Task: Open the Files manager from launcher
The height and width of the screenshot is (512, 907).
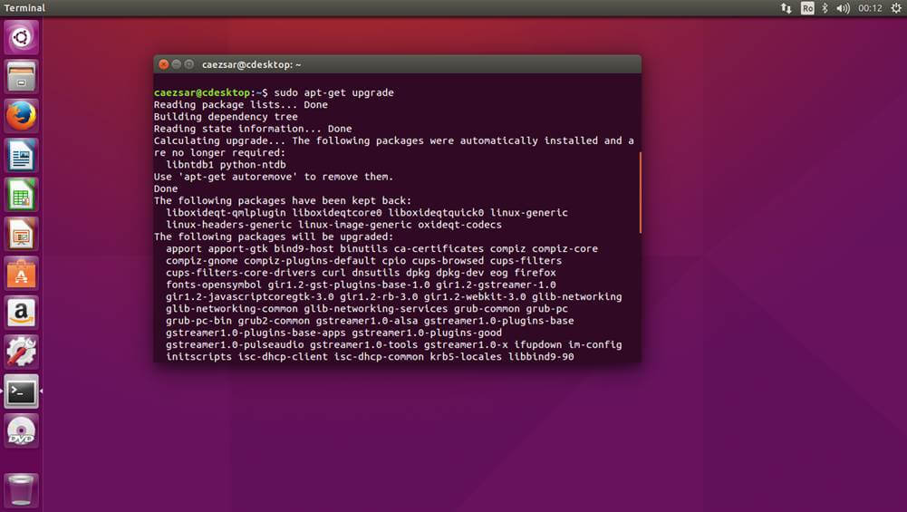Action: click(21, 77)
